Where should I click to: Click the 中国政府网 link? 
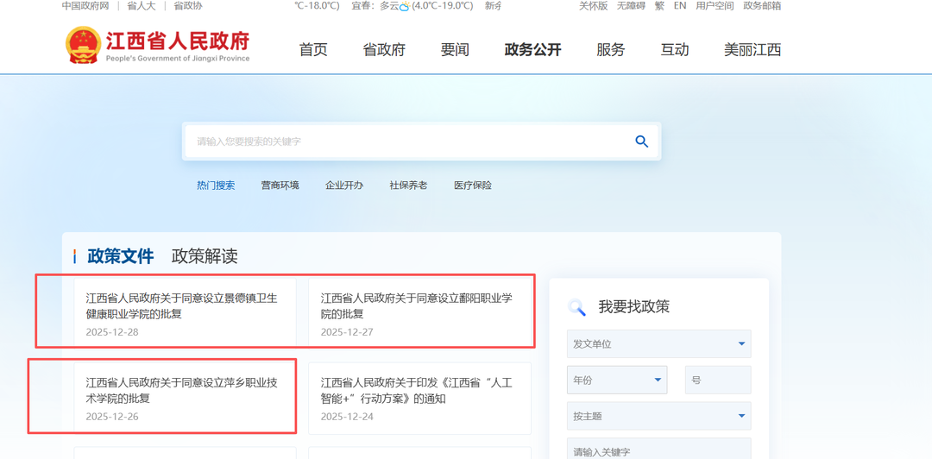point(85,6)
